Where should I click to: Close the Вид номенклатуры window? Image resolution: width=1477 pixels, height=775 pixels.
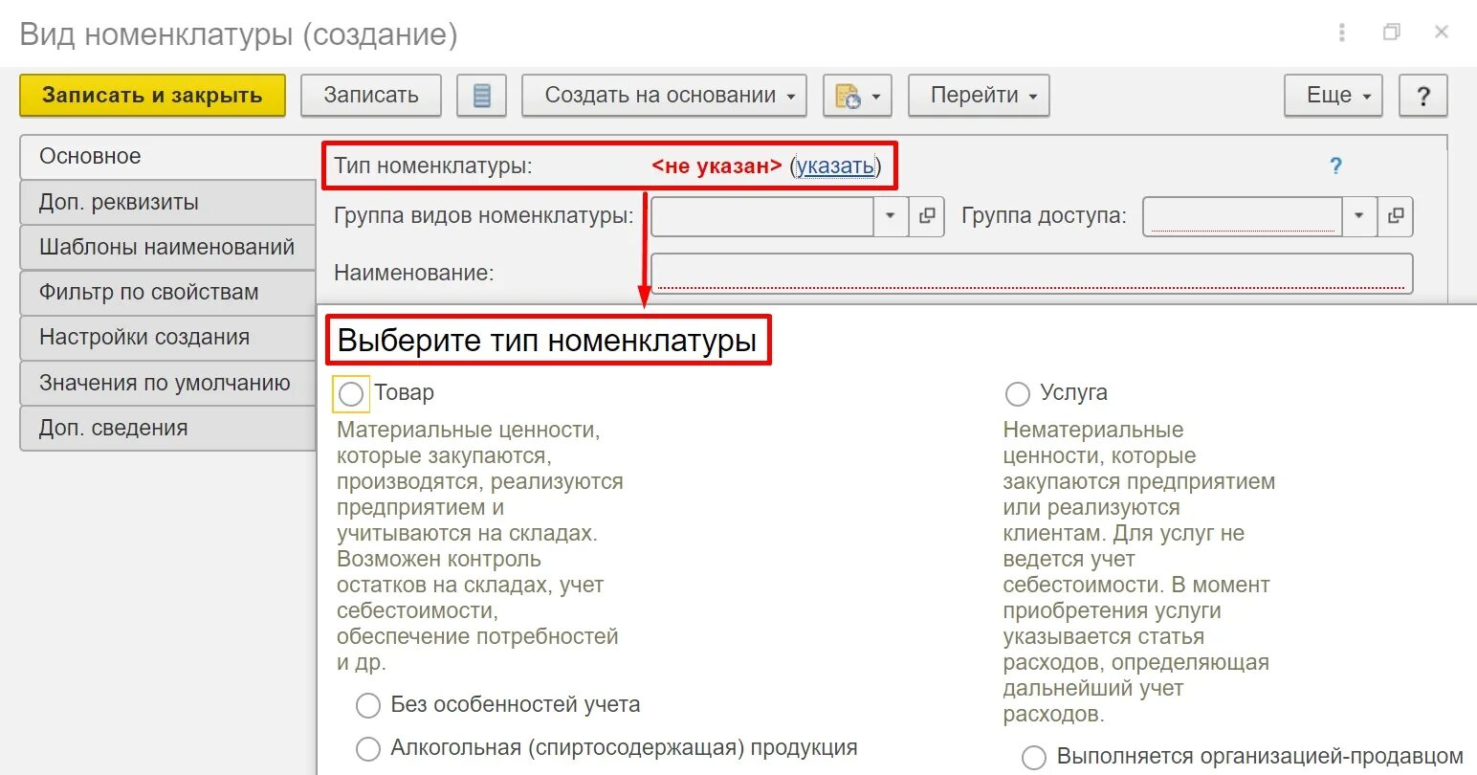pyautogui.click(x=1442, y=33)
